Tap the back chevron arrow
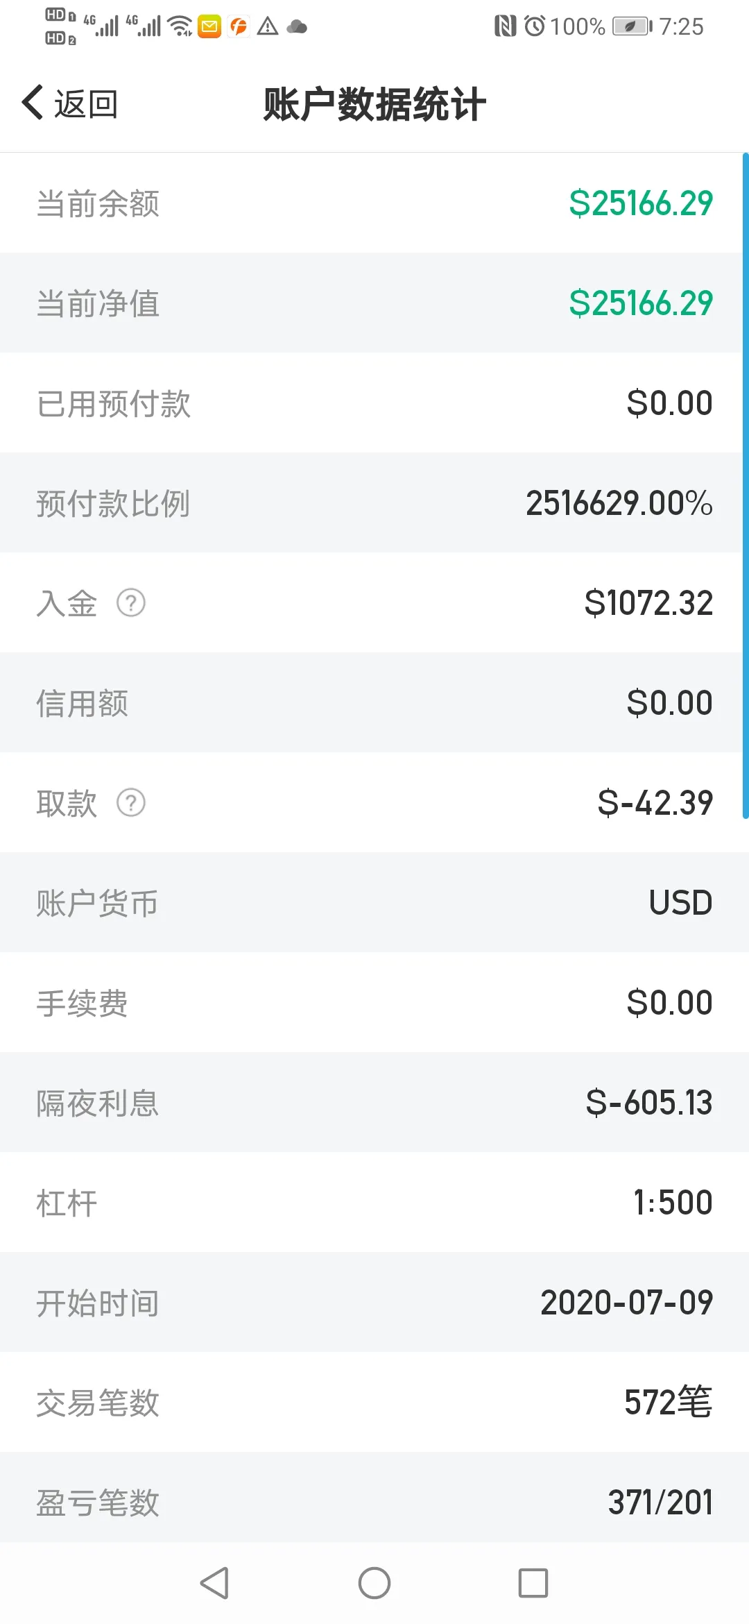Screen dimensions: 749x1624 tap(33, 103)
